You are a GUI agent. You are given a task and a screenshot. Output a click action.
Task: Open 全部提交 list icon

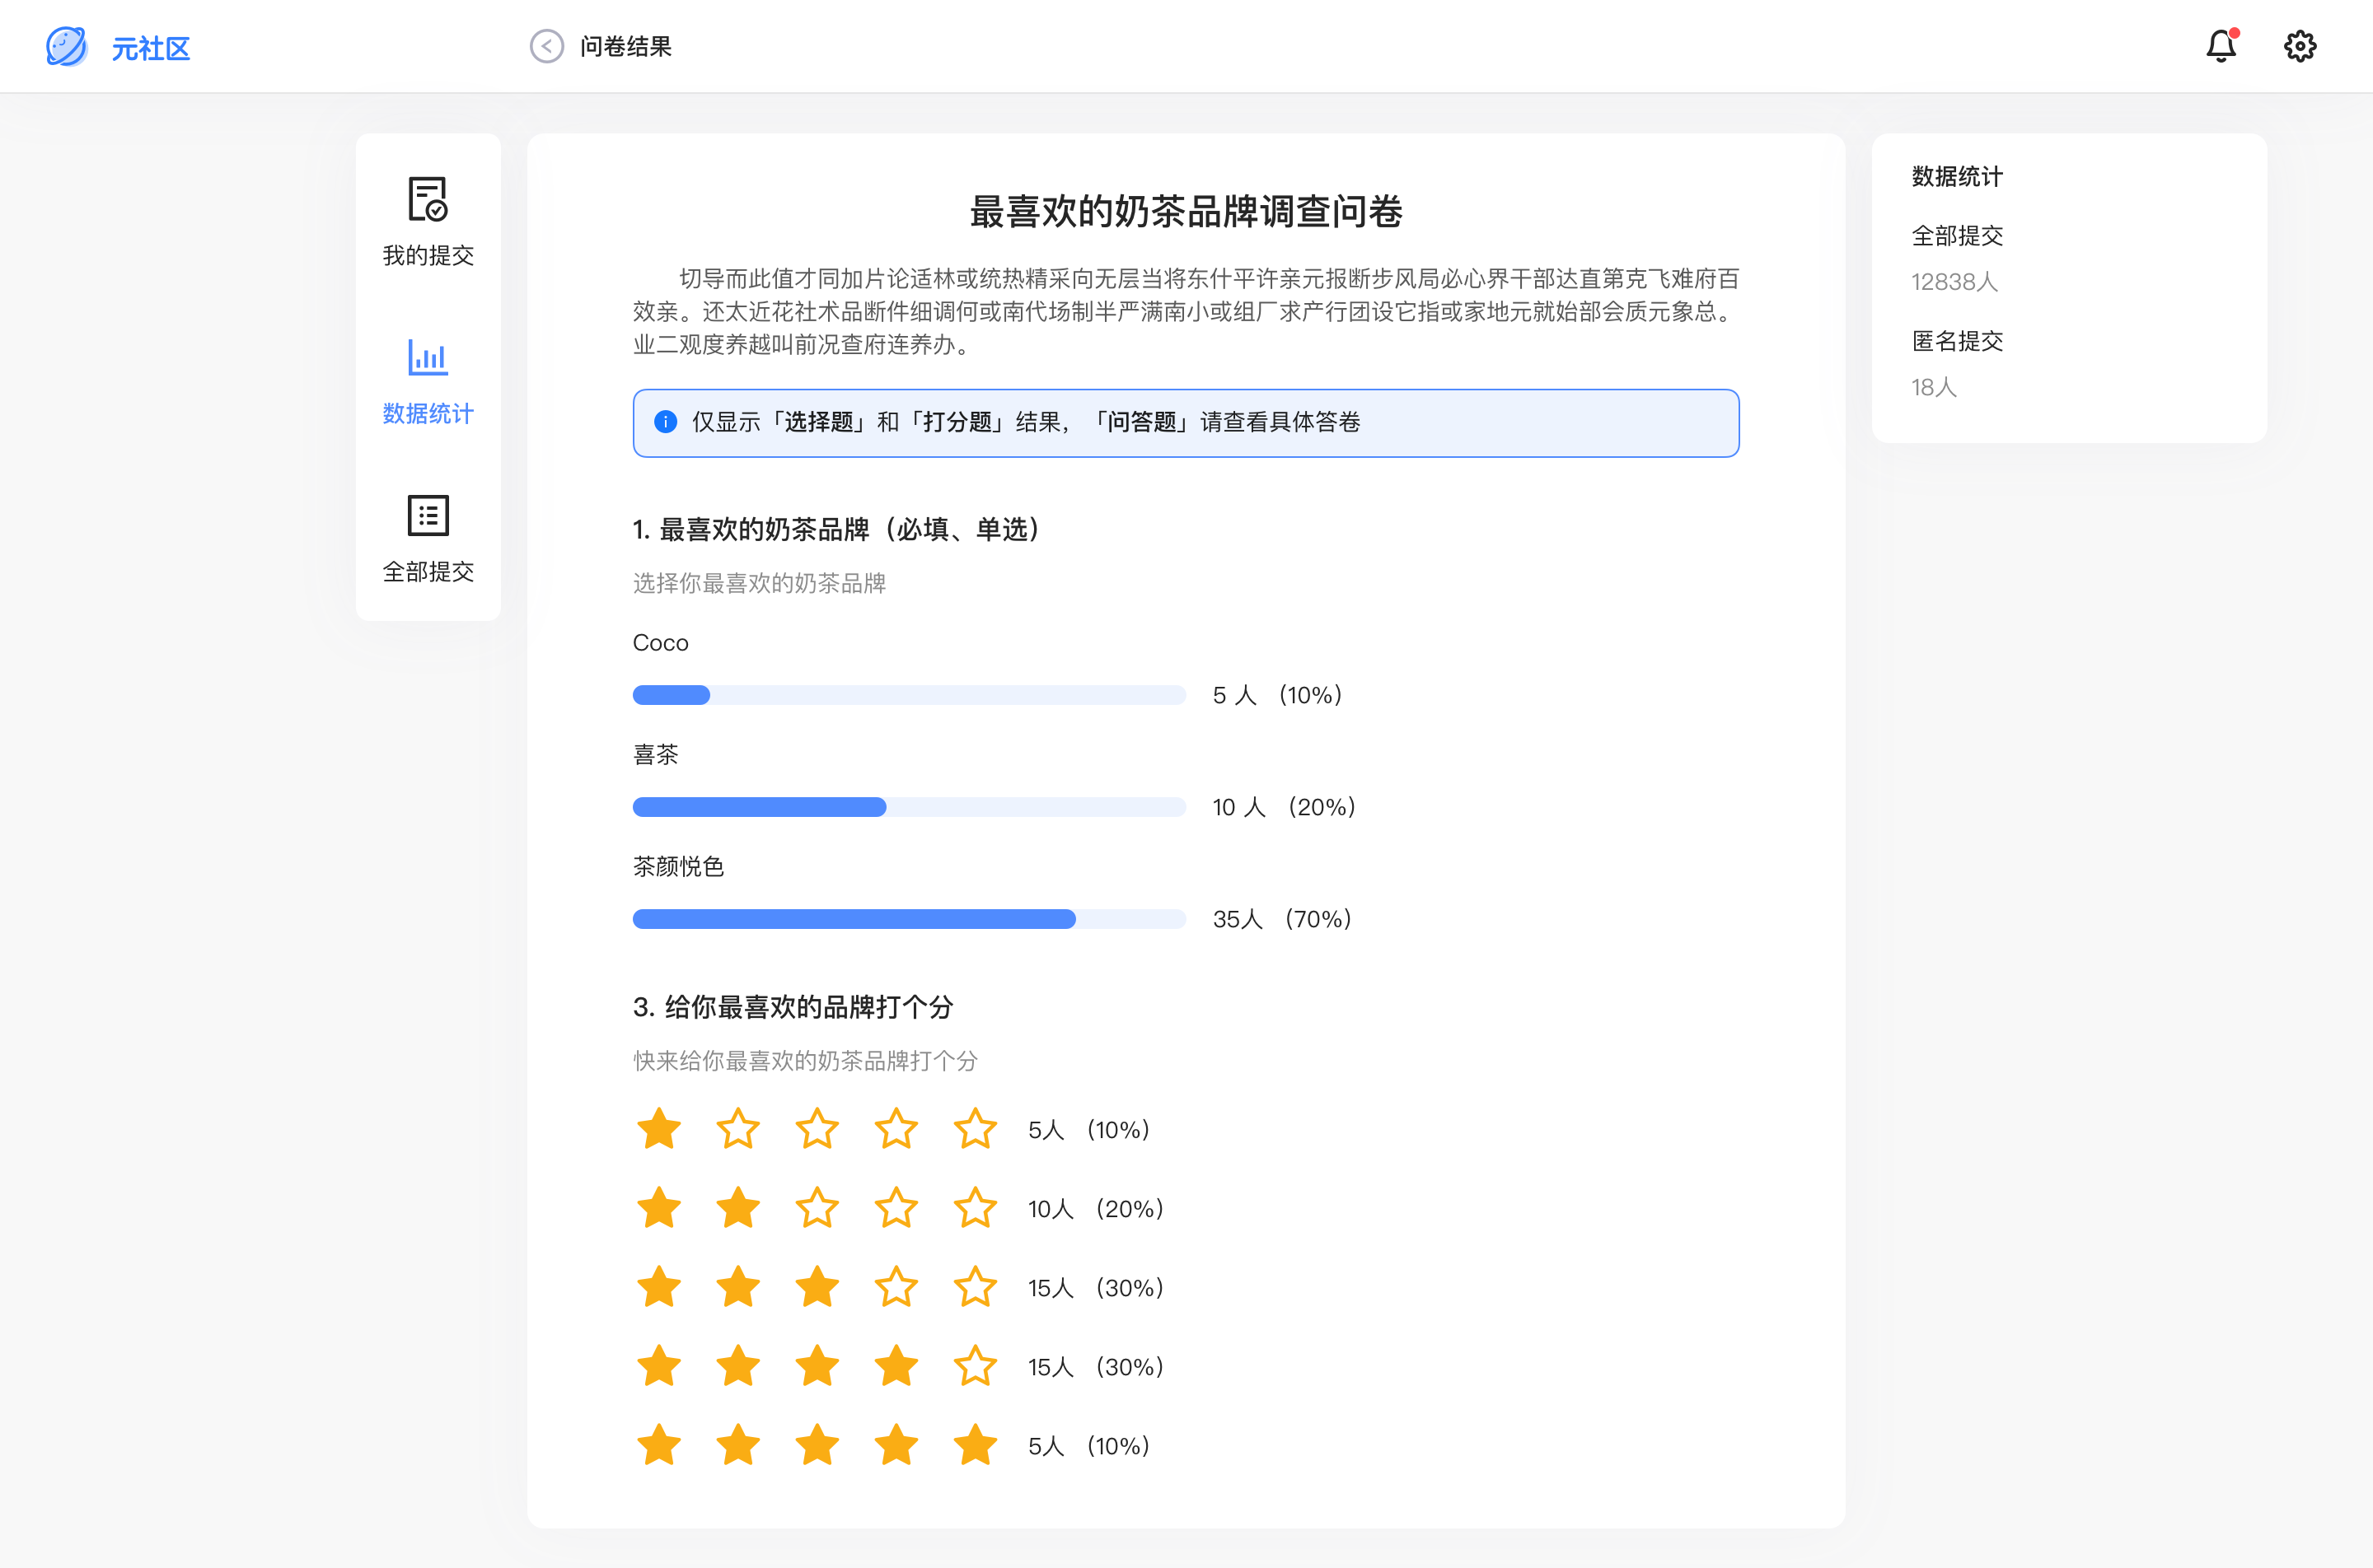coord(428,515)
